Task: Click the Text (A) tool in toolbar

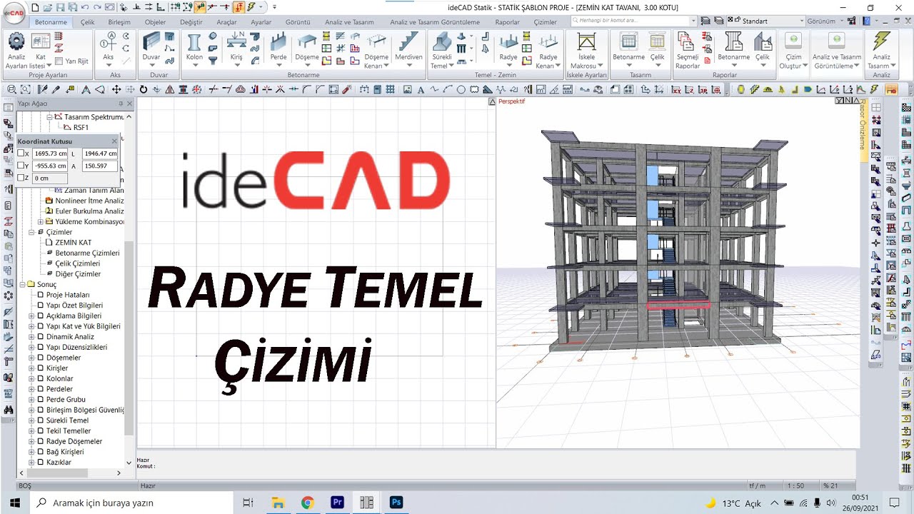Action: coord(421,90)
